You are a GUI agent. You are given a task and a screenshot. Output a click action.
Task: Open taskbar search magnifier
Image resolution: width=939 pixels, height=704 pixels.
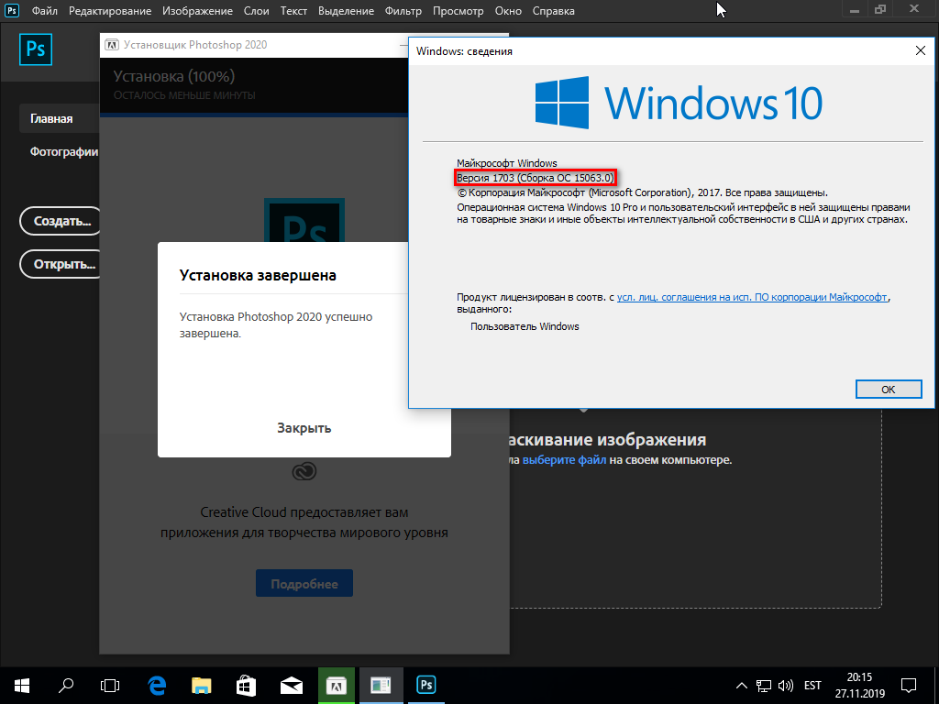(66, 685)
